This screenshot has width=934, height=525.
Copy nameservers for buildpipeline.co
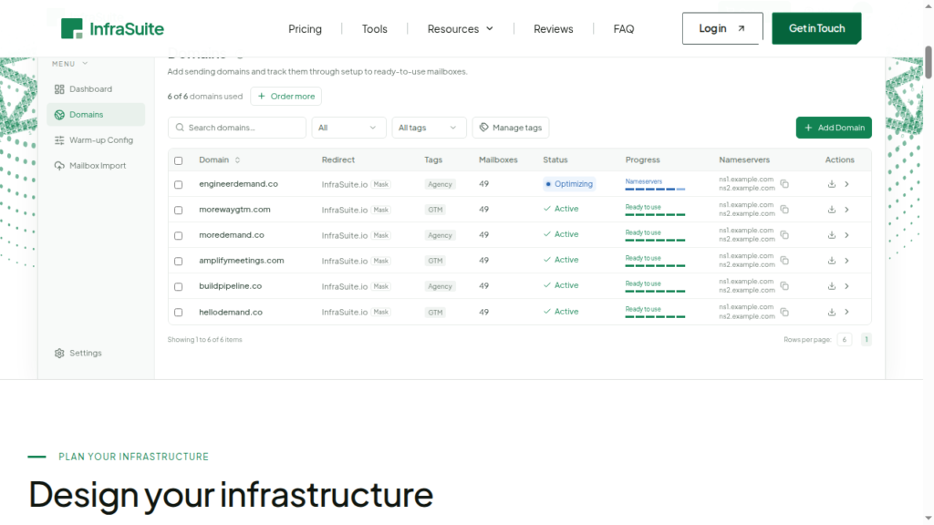(x=784, y=286)
